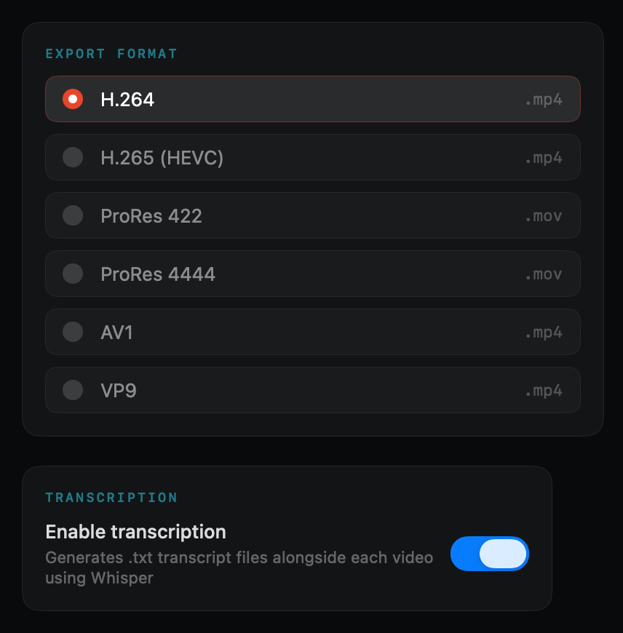The width and height of the screenshot is (623, 633).
Task: Select the H.264 export format radio button
Action: 72,99
